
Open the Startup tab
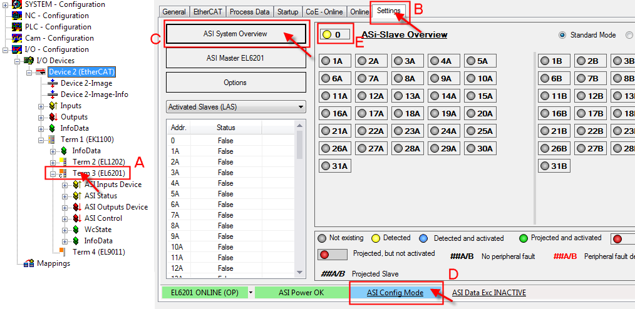pos(288,12)
